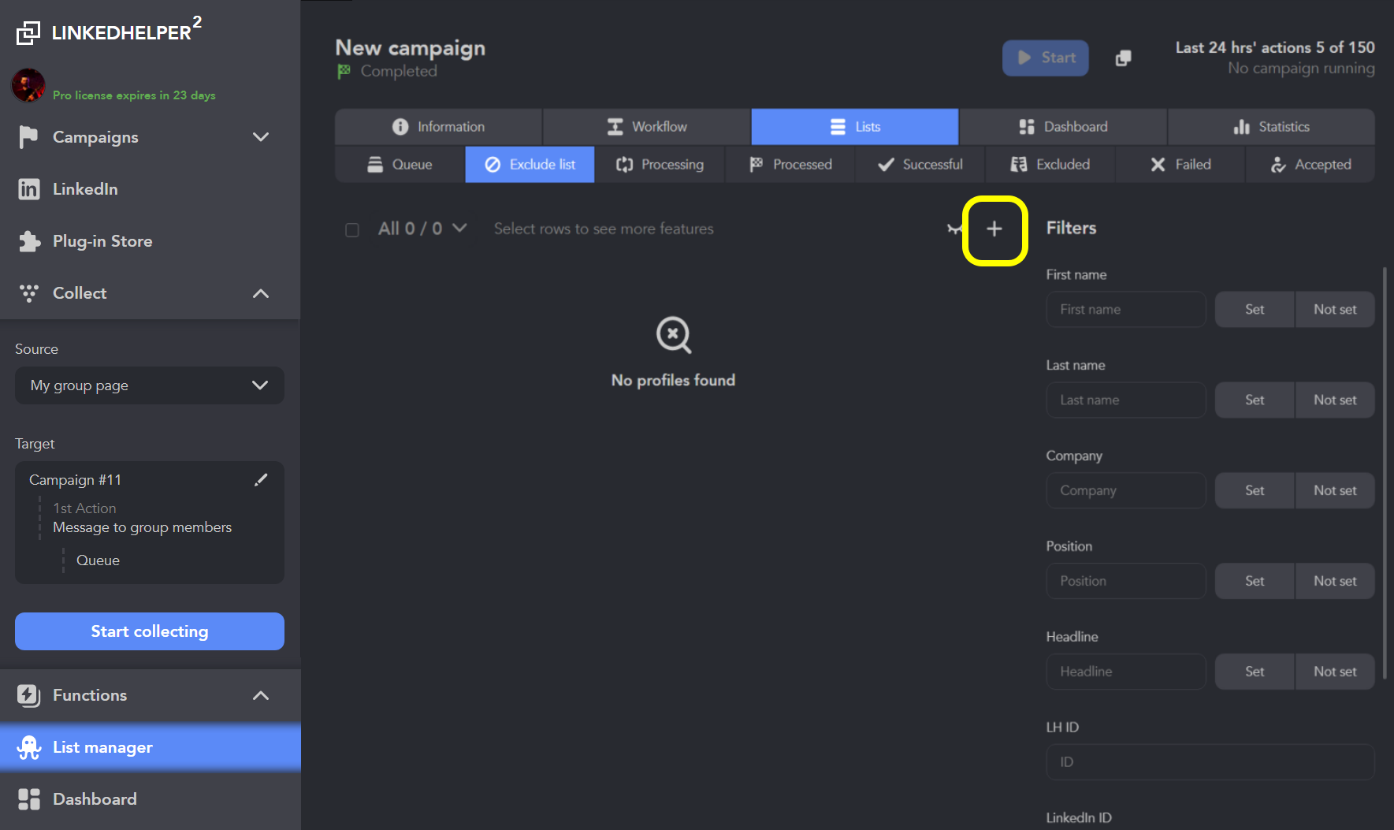Viewport: 1394px width, 830px height.
Task: Choose Set for Position filter
Action: tap(1255, 581)
